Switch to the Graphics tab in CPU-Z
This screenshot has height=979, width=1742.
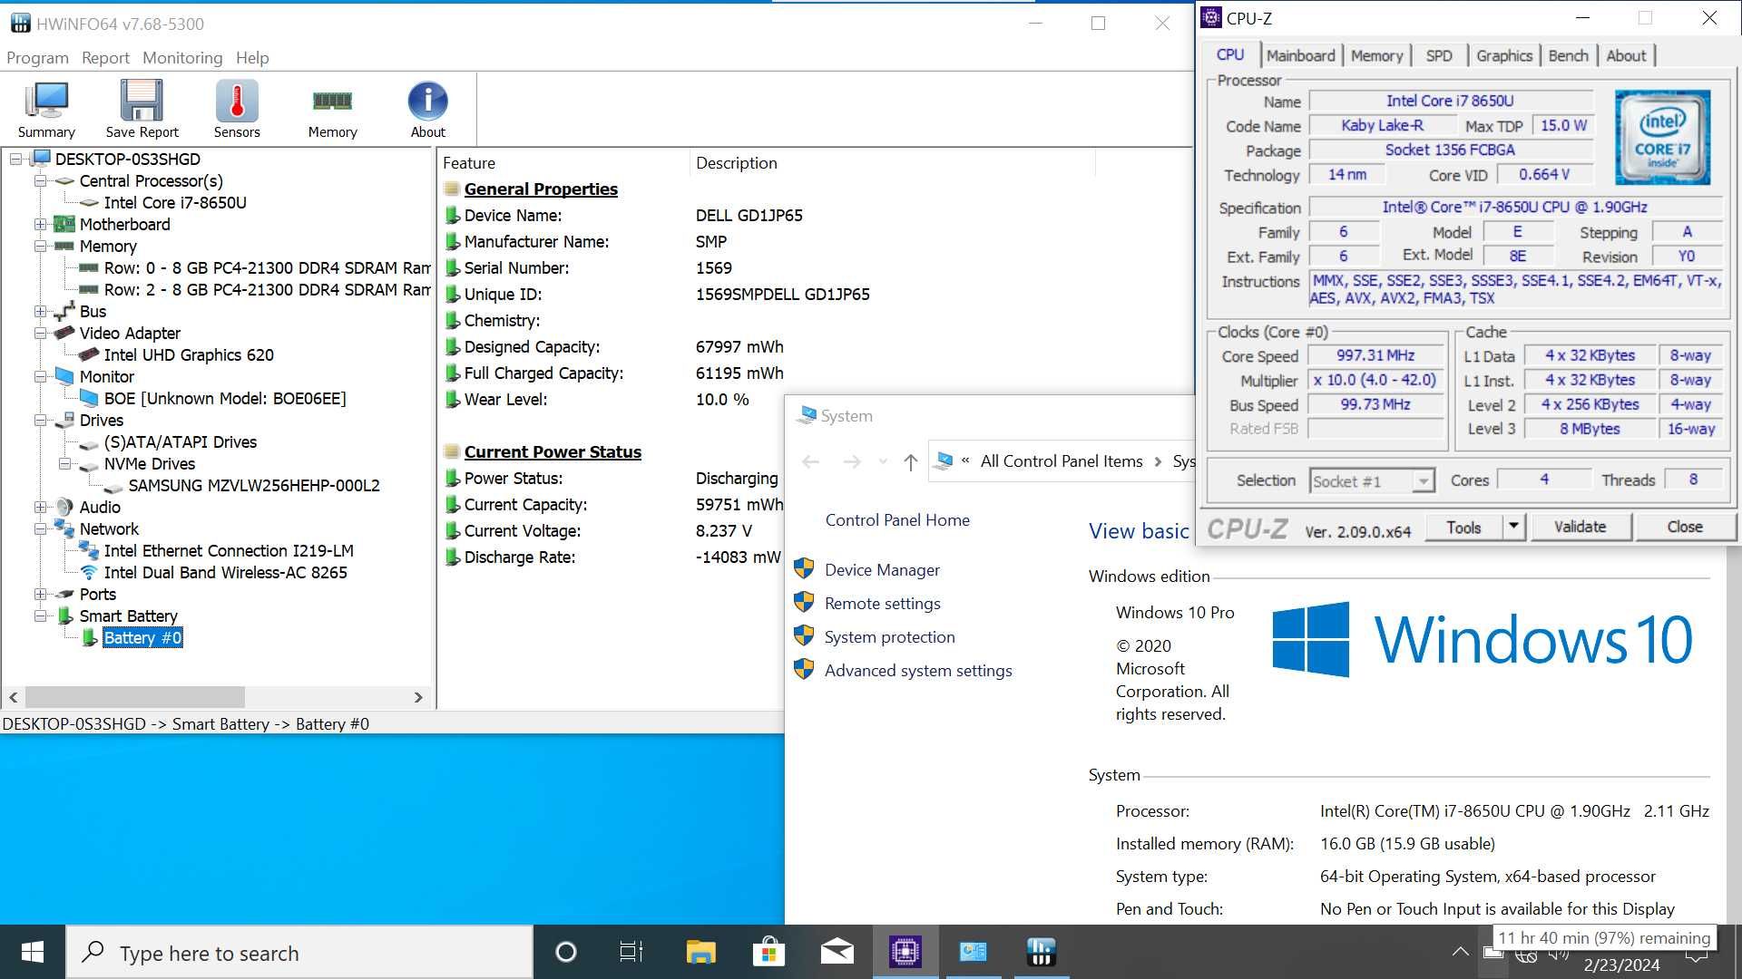click(x=1503, y=55)
